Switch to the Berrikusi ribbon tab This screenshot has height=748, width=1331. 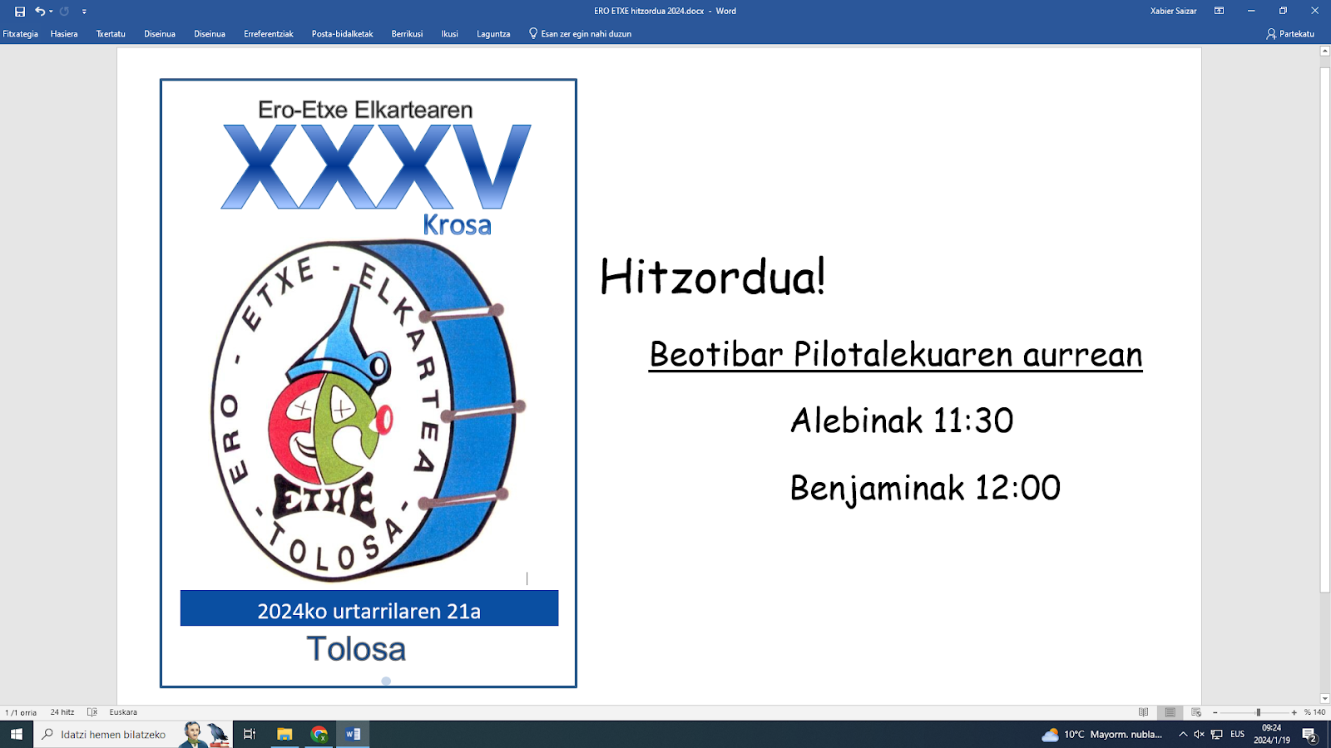[x=407, y=34]
